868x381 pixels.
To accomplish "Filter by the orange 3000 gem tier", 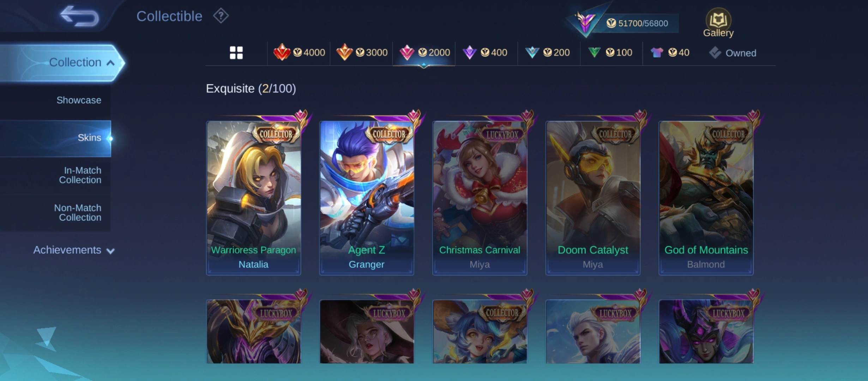I will point(361,53).
